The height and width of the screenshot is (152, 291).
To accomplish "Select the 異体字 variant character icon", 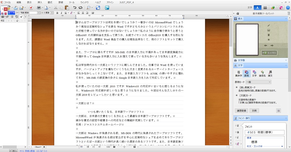I will click(238, 74).
